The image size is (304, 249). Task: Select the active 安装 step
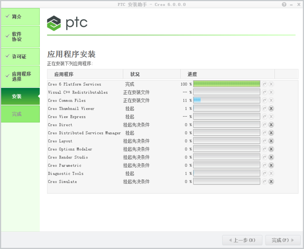click(20, 96)
